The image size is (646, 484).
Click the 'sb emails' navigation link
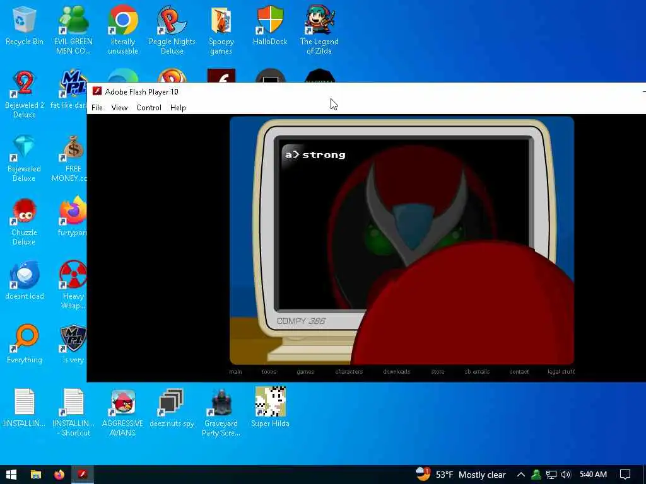pos(477,372)
